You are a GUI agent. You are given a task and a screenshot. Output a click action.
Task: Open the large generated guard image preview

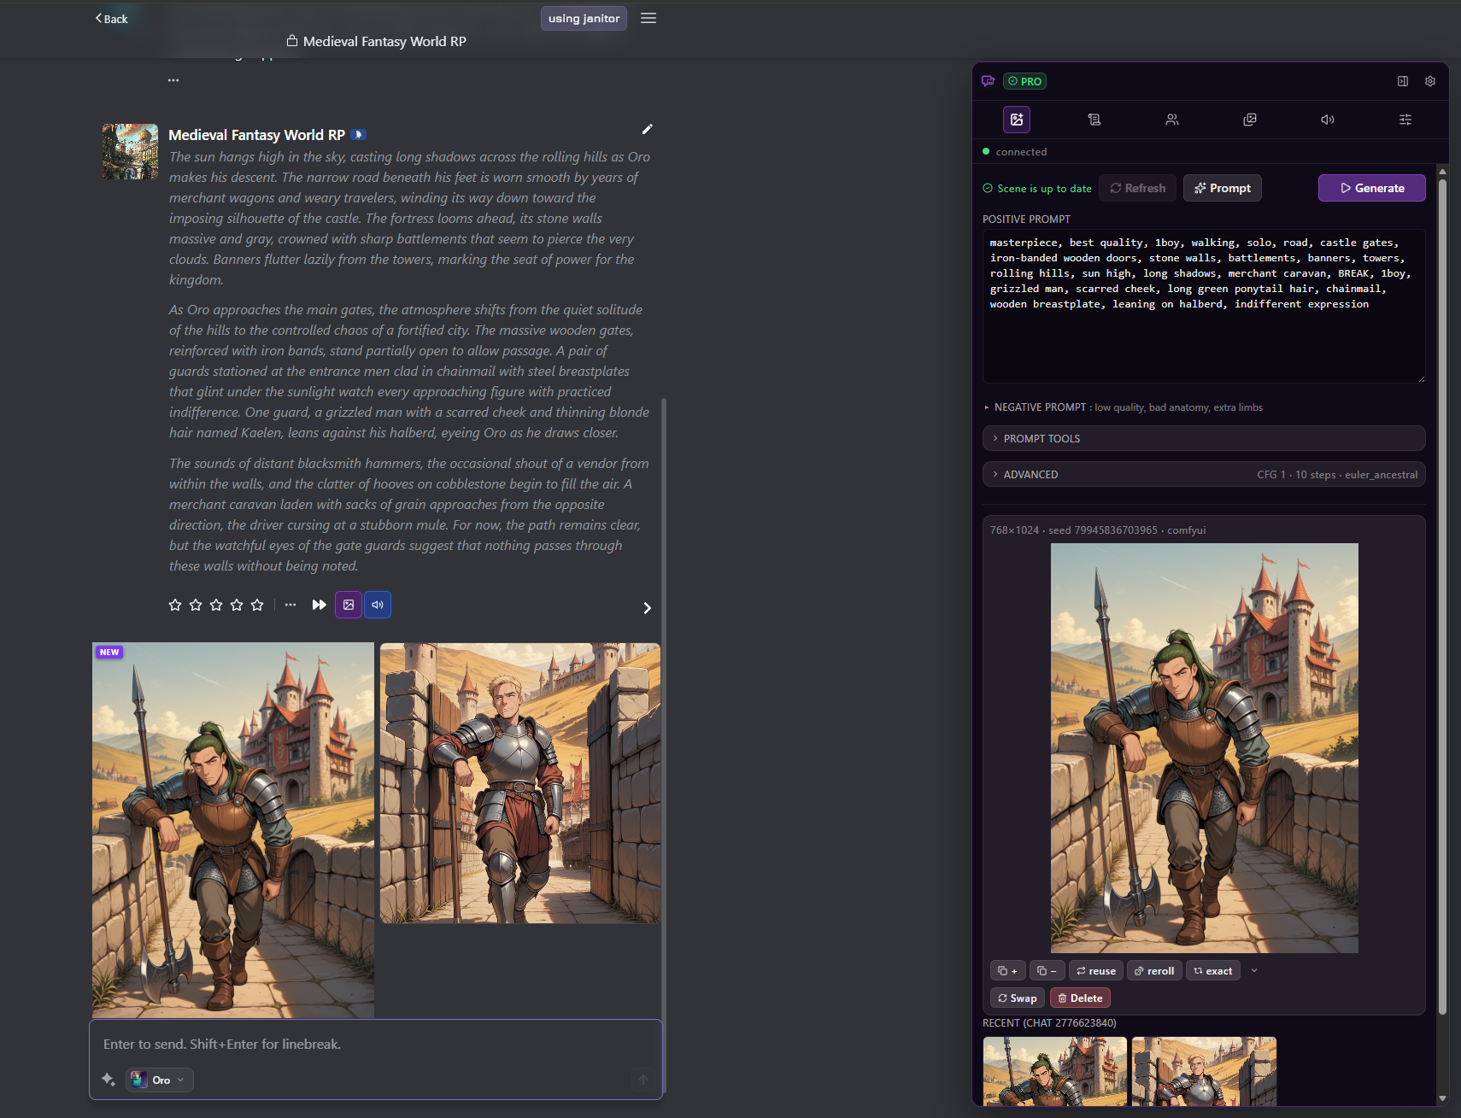pyautogui.click(x=1204, y=748)
